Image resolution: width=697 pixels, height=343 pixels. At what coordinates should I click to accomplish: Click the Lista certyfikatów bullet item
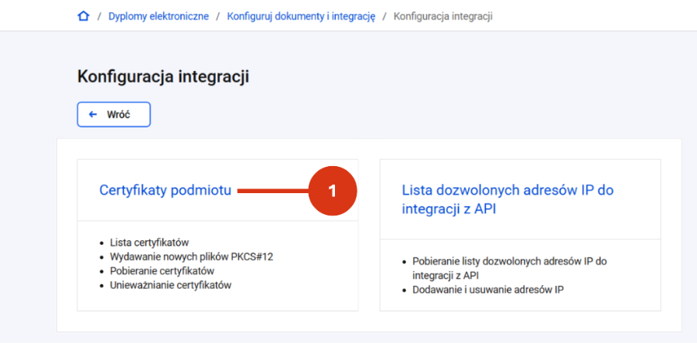tap(150, 243)
